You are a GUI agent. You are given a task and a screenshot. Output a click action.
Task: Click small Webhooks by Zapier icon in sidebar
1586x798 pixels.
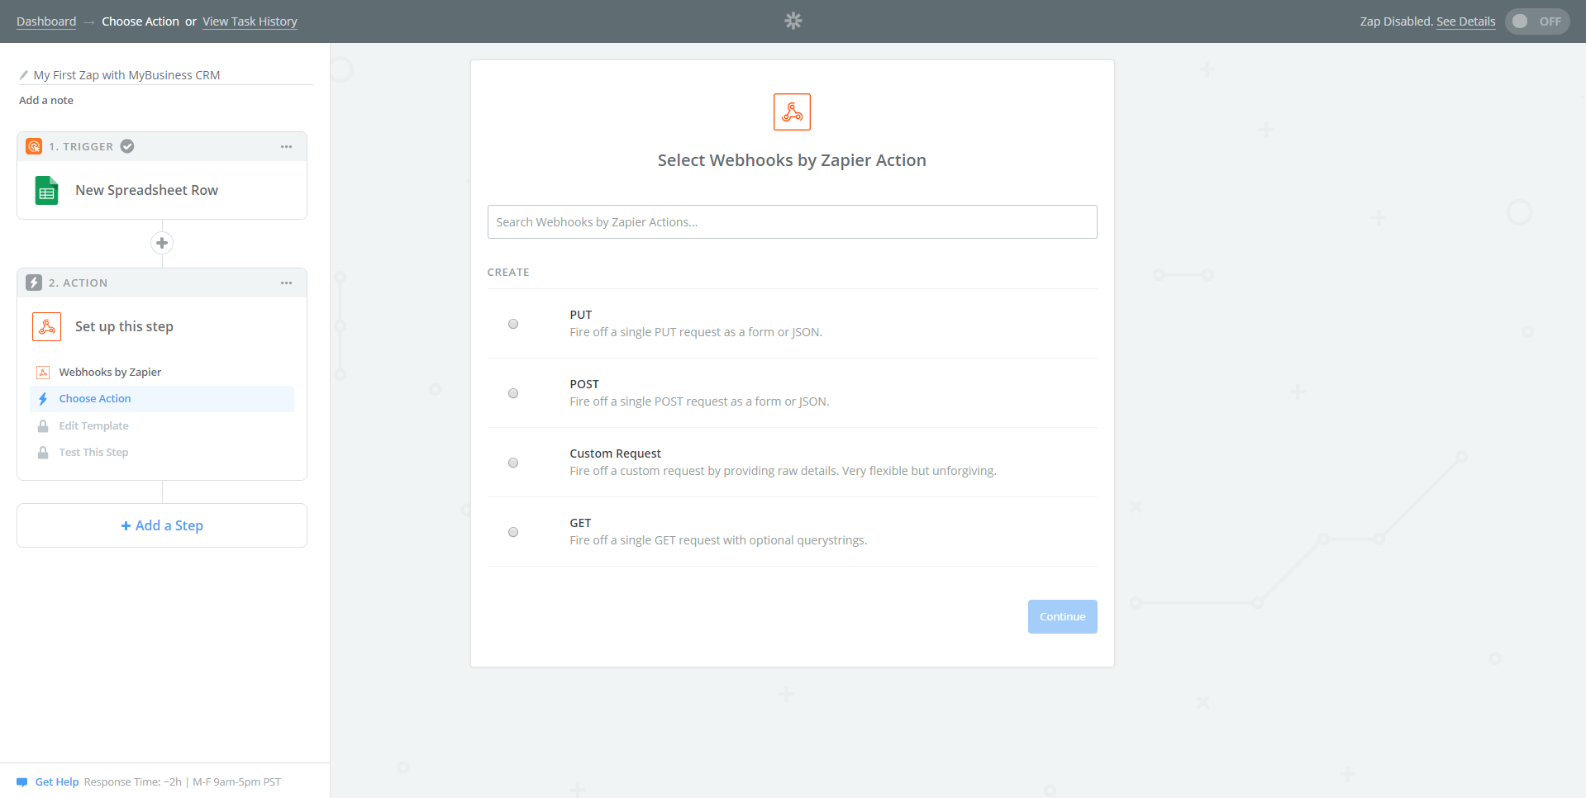(43, 373)
